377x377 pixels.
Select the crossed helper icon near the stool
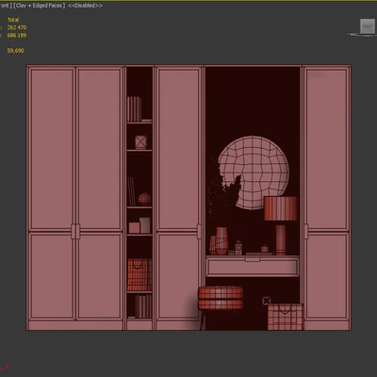click(266, 301)
